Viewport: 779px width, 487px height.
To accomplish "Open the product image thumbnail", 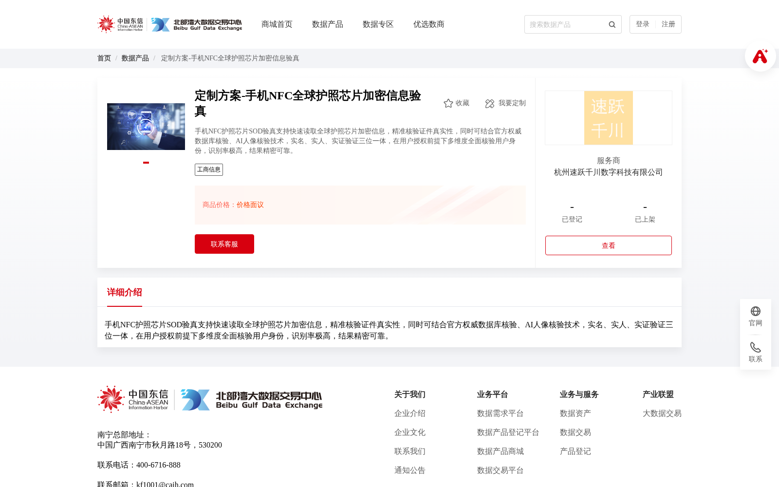I will [x=146, y=127].
